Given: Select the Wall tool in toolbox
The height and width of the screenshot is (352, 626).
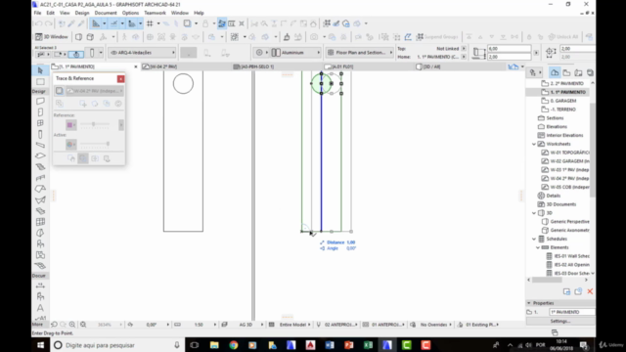Looking at the screenshot, I should coord(40,102).
